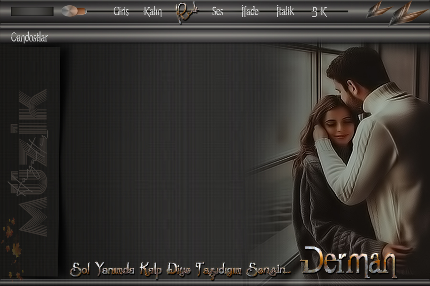Open the Giriş menu item
Viewport: 430px width, 286px height.
(x=121, y=12)
